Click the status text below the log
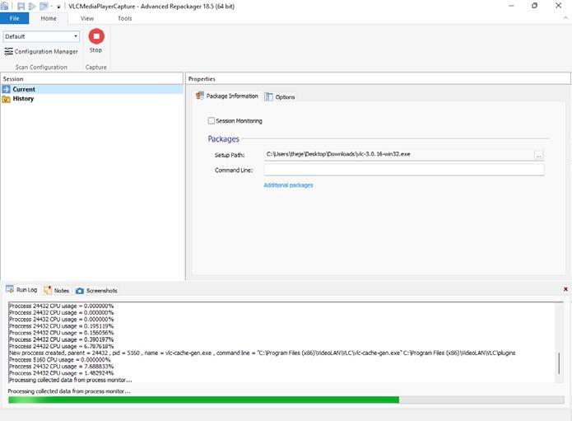Screen dimensions: 572x421 coord(69,391)
